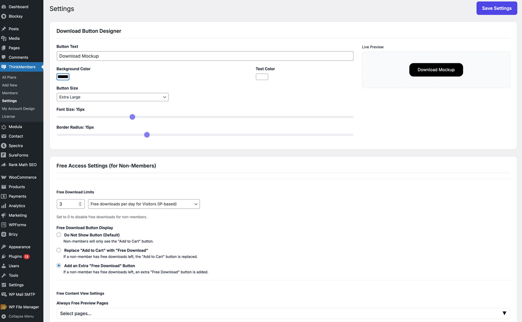Click the Font Size slider handle
This screenshot has height=322, width=522.
click(x=133, y=117)
